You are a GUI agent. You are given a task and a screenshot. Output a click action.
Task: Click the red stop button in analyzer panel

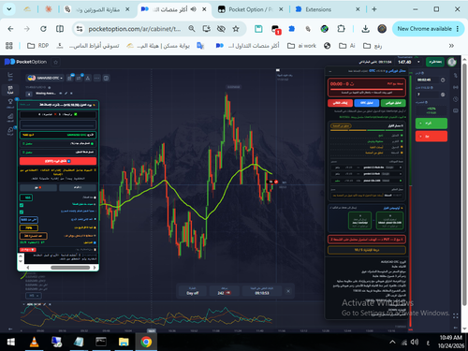point(340,103)
